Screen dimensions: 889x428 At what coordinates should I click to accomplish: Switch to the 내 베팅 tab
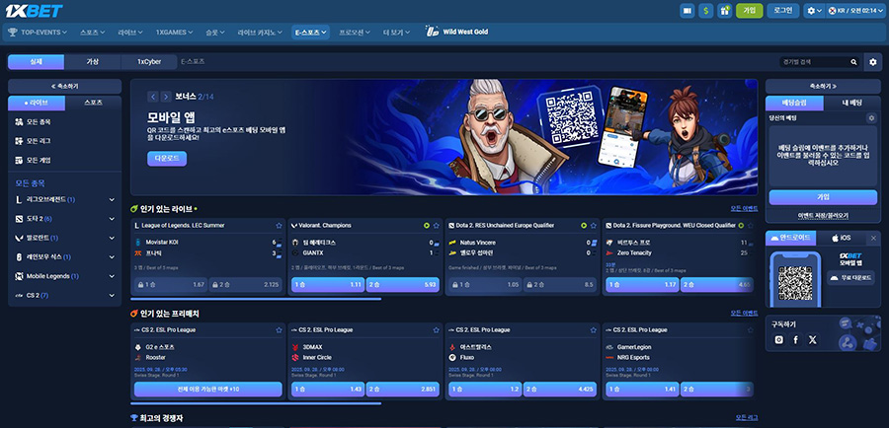852,103
